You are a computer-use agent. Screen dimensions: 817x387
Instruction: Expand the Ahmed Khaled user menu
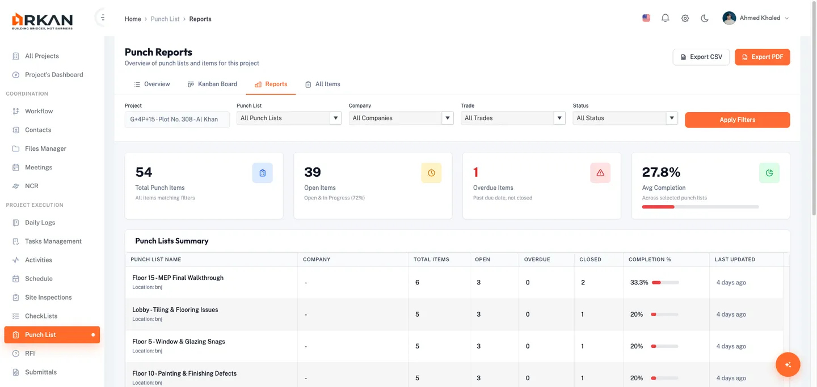(x=756, y=18)
